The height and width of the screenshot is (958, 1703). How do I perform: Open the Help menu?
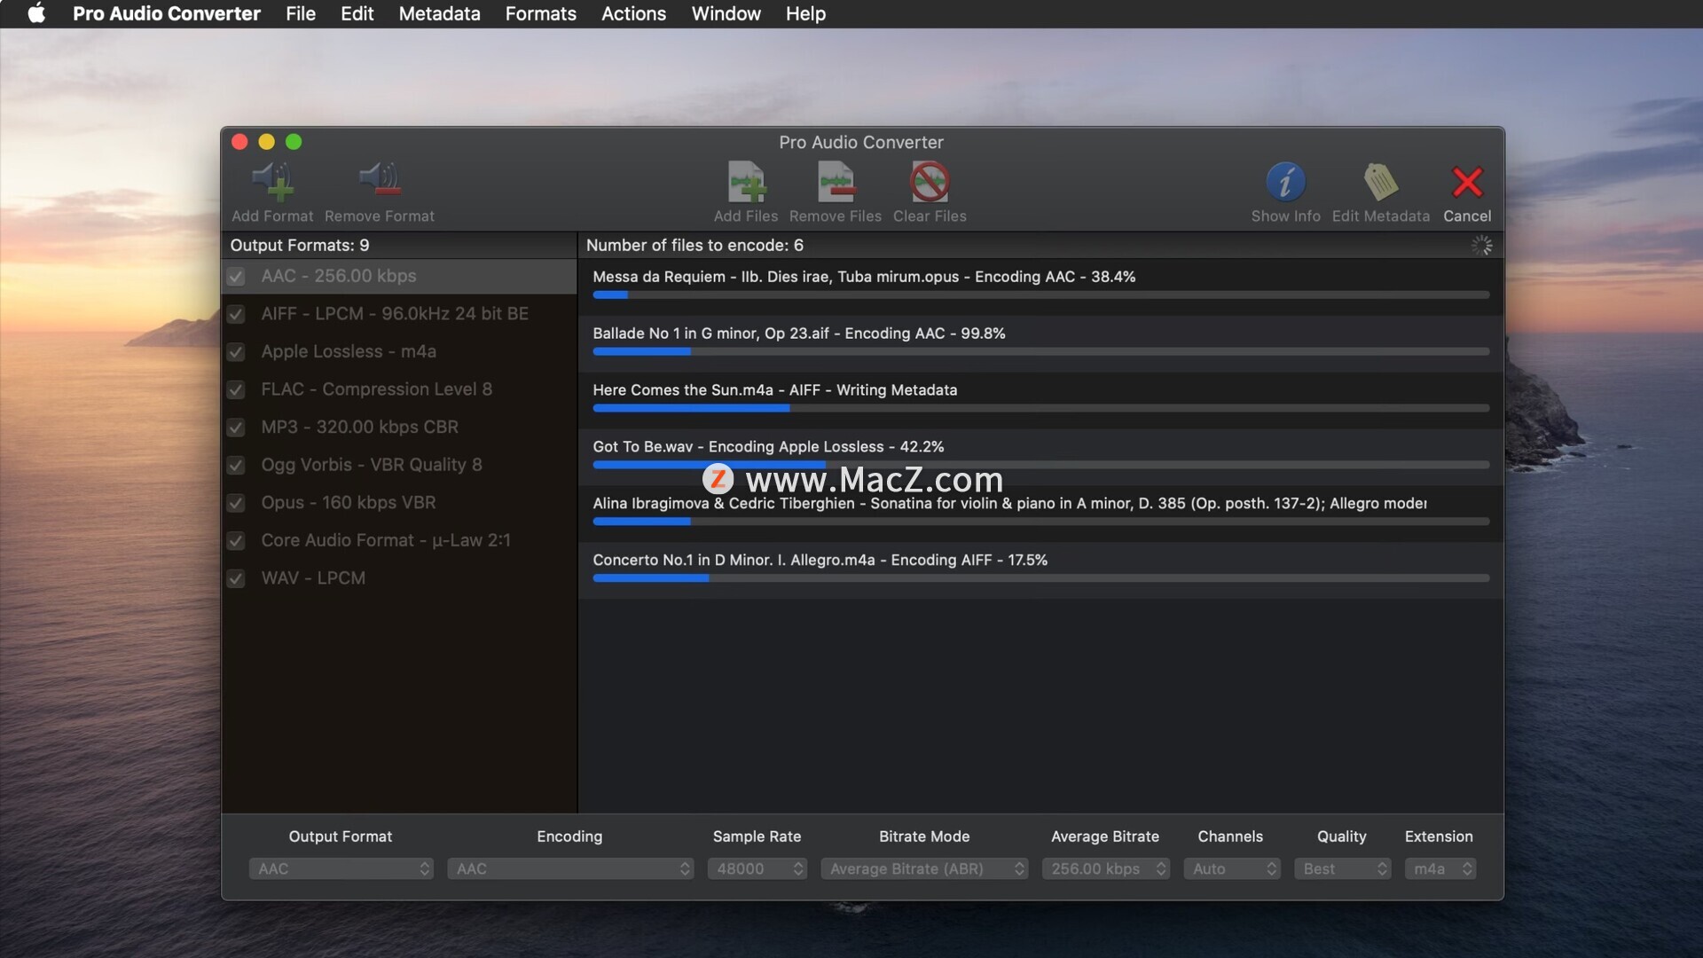[805, 13]
